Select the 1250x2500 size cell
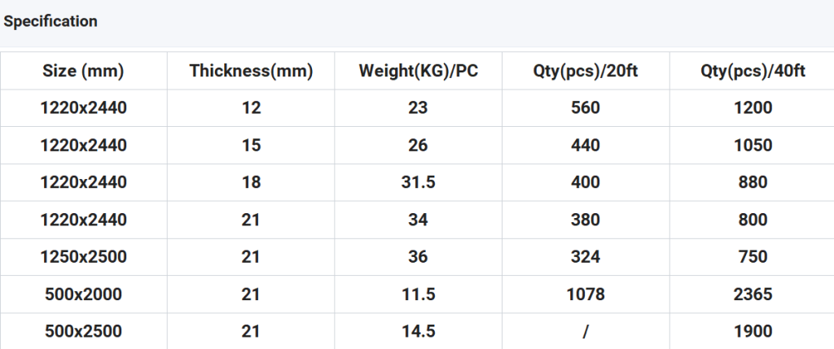 click(x=84, y=256)
